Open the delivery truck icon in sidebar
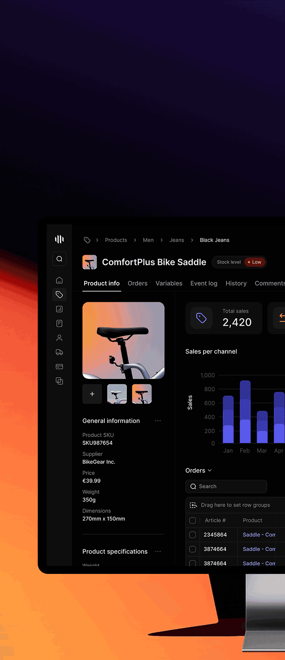The height and width of the screenshot is (660, 285). point(59,352)
